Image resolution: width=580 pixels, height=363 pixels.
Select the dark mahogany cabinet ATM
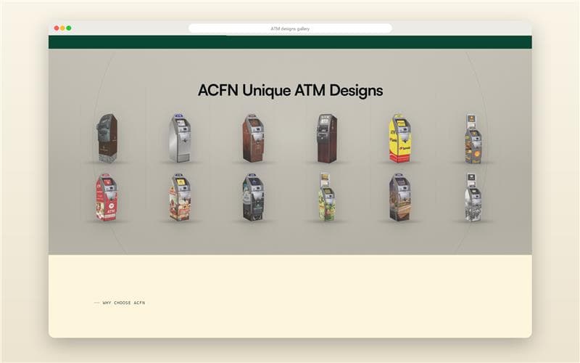[x=327, y=138]
